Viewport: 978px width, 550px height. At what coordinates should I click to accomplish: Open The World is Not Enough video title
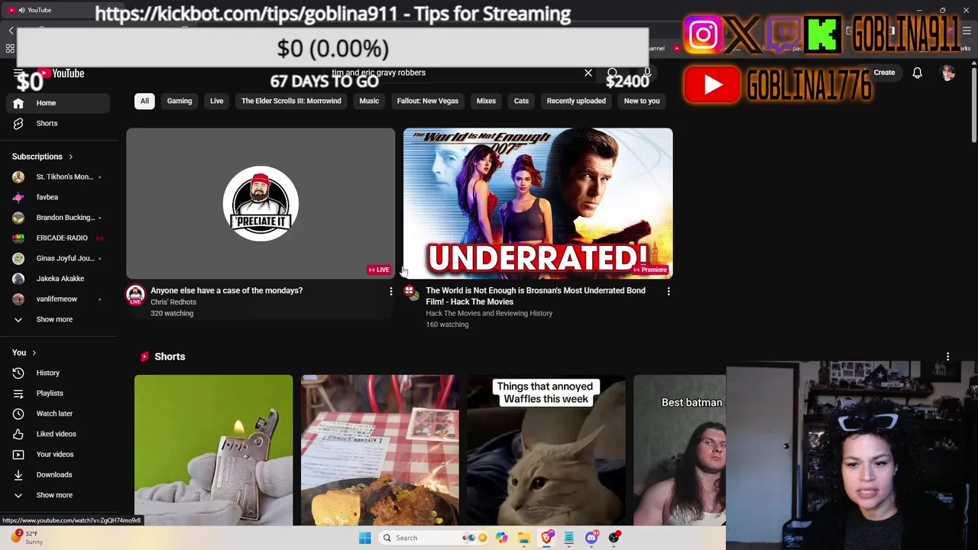point(536,296)
